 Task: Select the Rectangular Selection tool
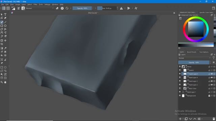[x=2, y=67]
